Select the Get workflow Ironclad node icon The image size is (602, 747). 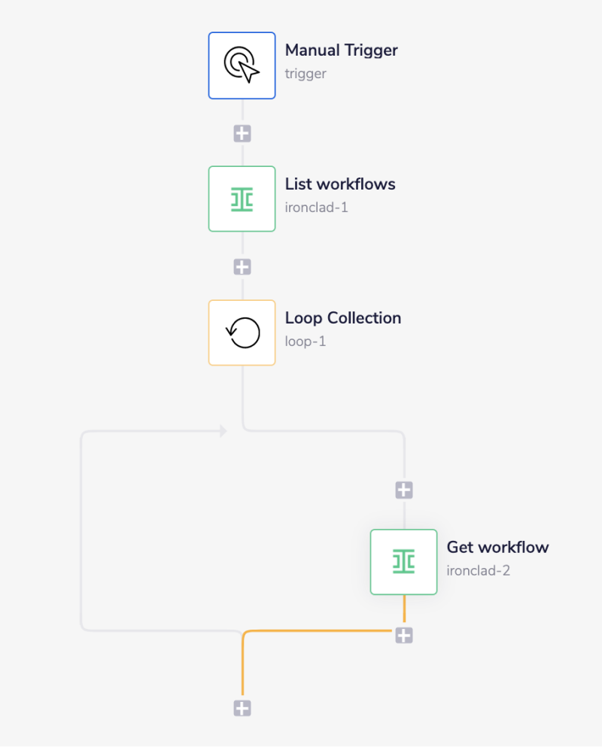point(404,561)
